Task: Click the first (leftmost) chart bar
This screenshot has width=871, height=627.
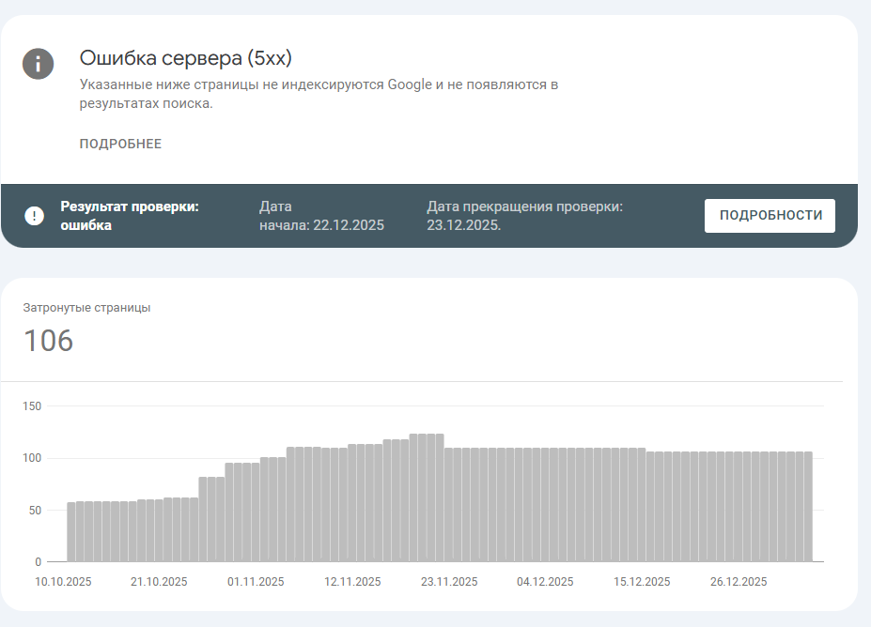Action: pyautogui.click(x=71, y=532)
